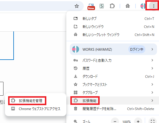Click the web store icon beside Chrome ウェブストアにアクセス
159x123 pixels.
(13, 109)
